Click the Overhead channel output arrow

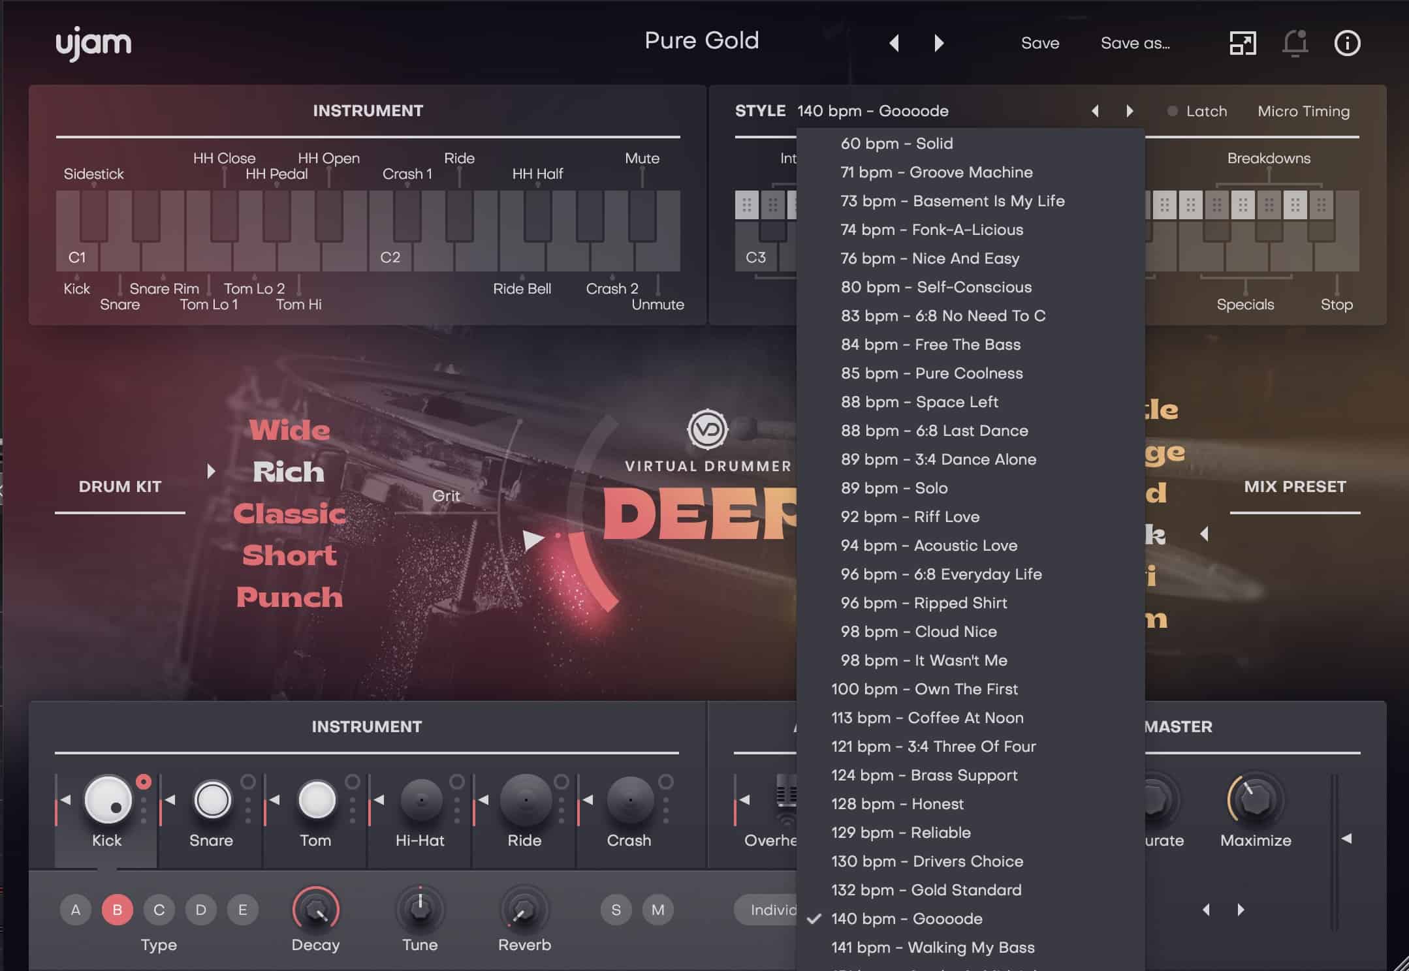(744, 799)
